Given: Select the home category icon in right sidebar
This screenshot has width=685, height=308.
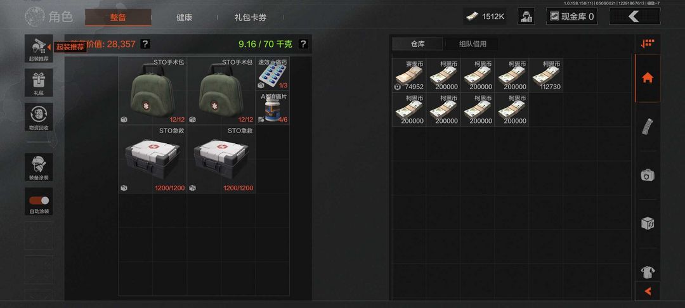Looking at the screenshot, I should coord(647,78).
